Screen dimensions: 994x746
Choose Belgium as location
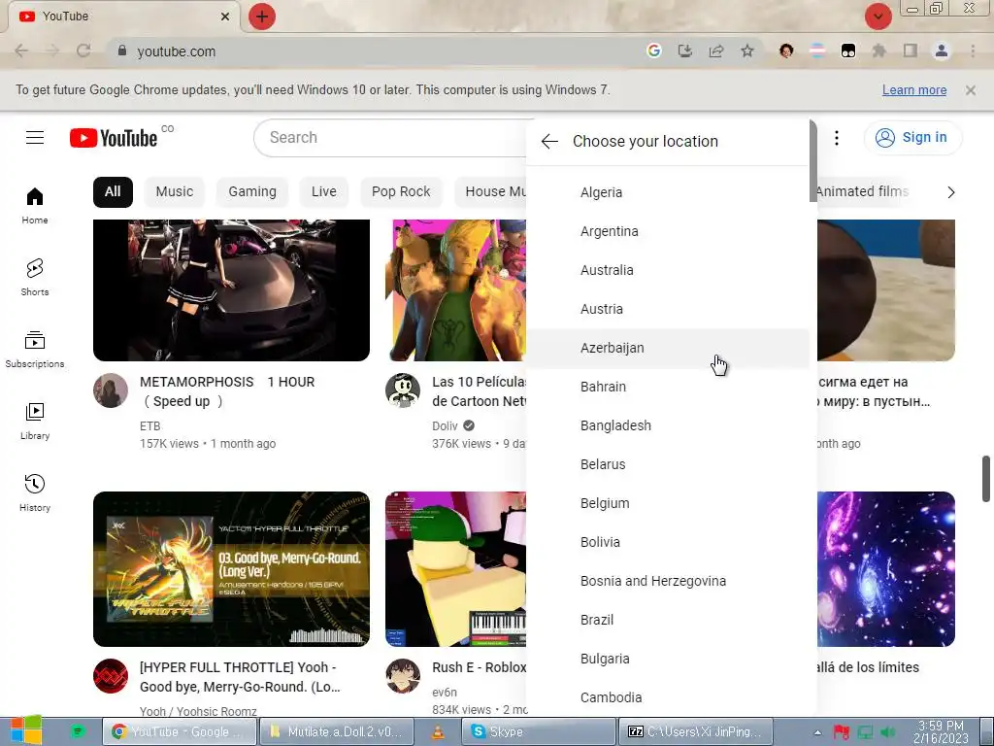pyautogui.click(x=668, y=503)
